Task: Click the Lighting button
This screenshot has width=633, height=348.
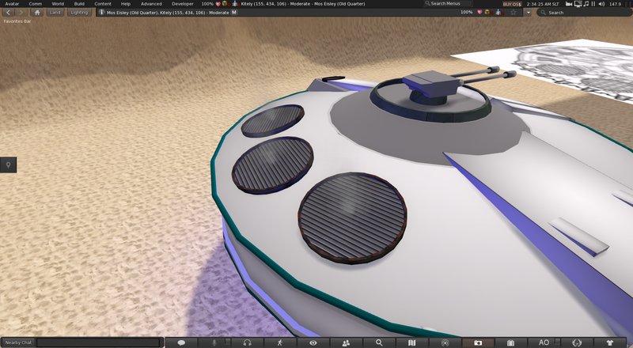Action: pos(79,13)
